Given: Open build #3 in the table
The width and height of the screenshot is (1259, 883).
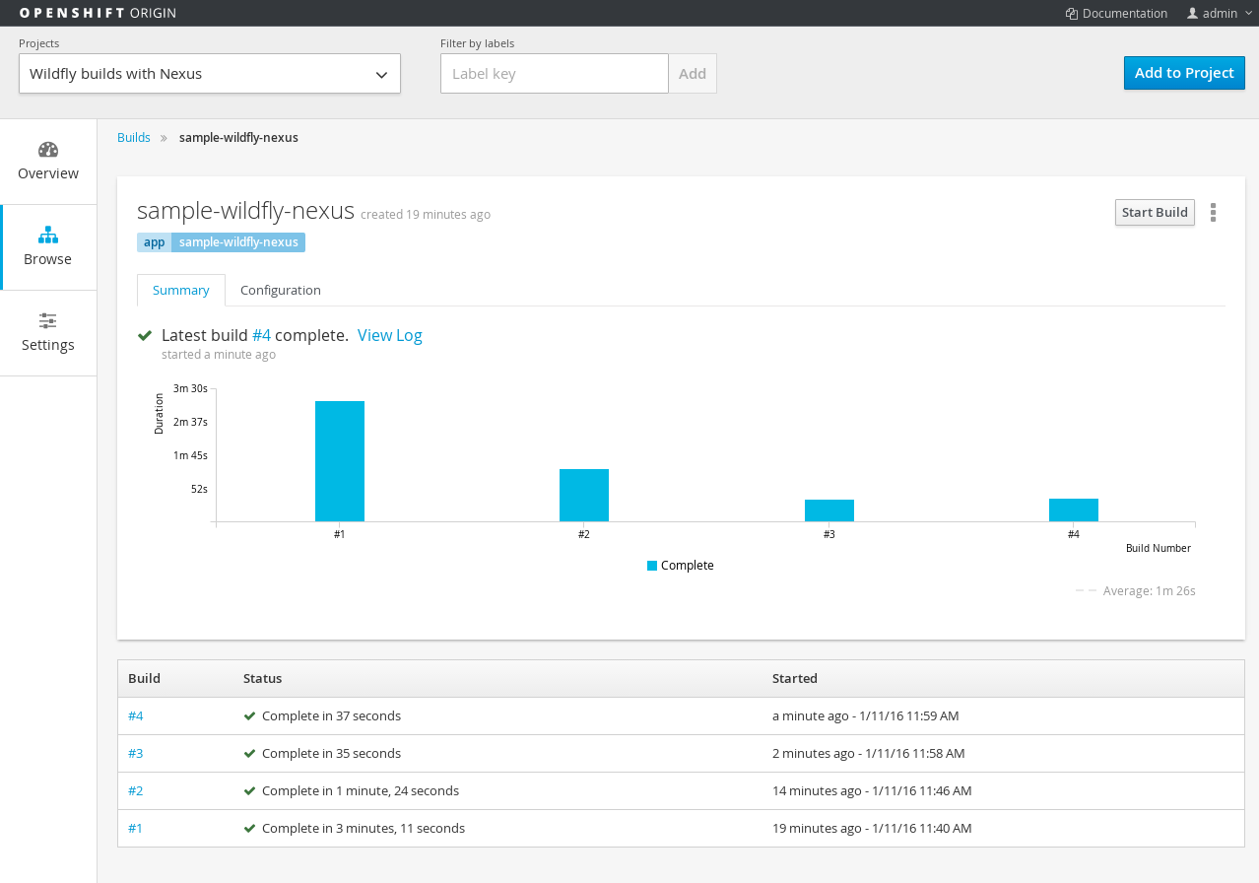Looking at the screenshot, I should pyautogui.click(x=136, y=754).
